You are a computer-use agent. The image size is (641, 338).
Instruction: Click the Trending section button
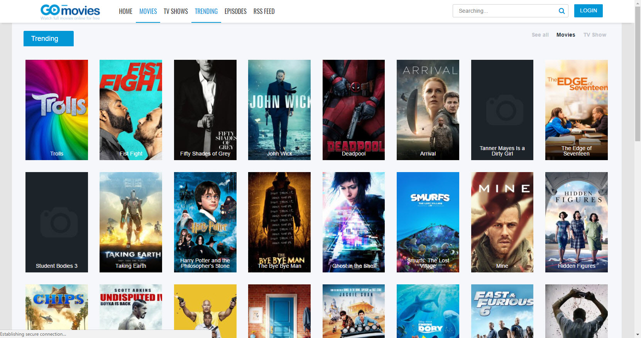(49, 39)
